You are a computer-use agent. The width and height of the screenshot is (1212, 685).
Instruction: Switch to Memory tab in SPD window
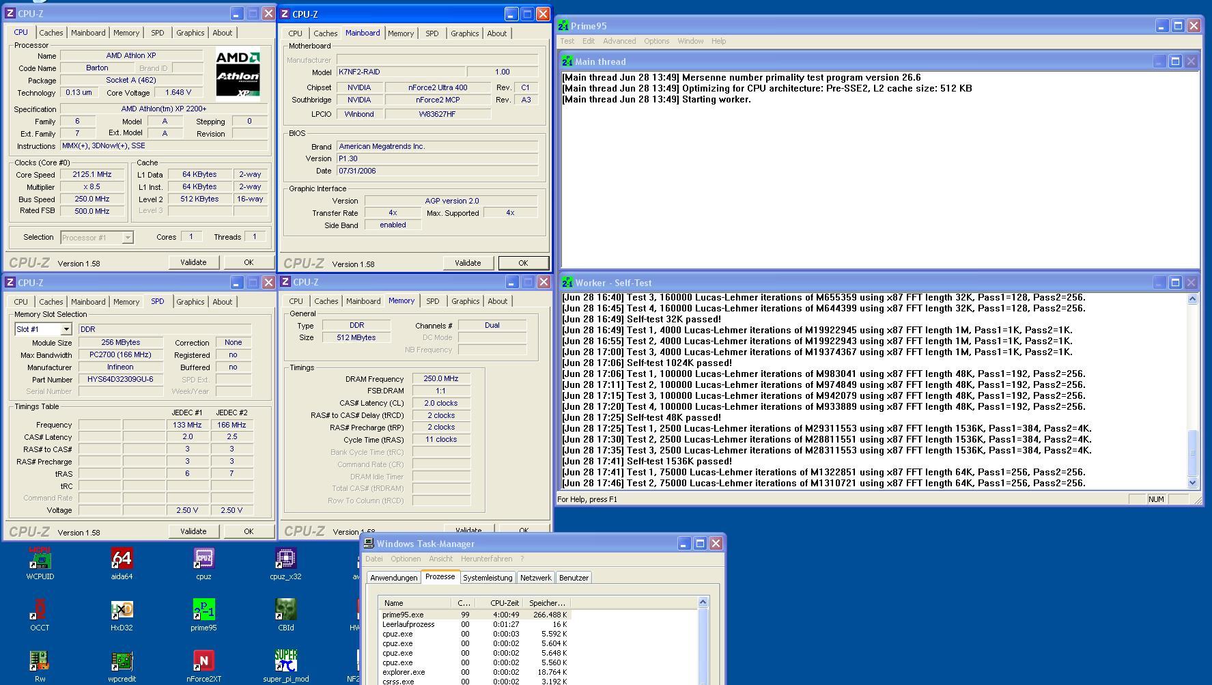pos(126,302)
